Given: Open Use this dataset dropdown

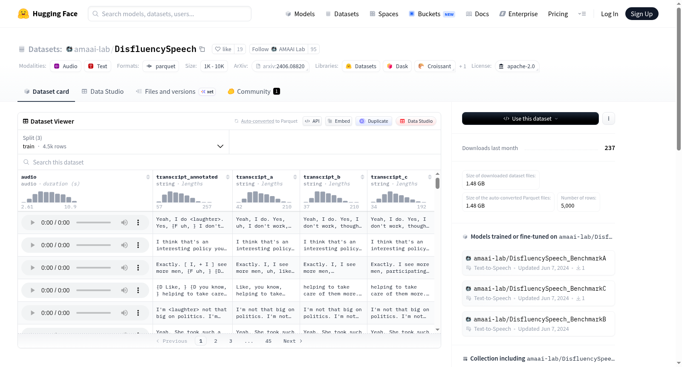Looking at the screenshot, I should pos(530,118).
